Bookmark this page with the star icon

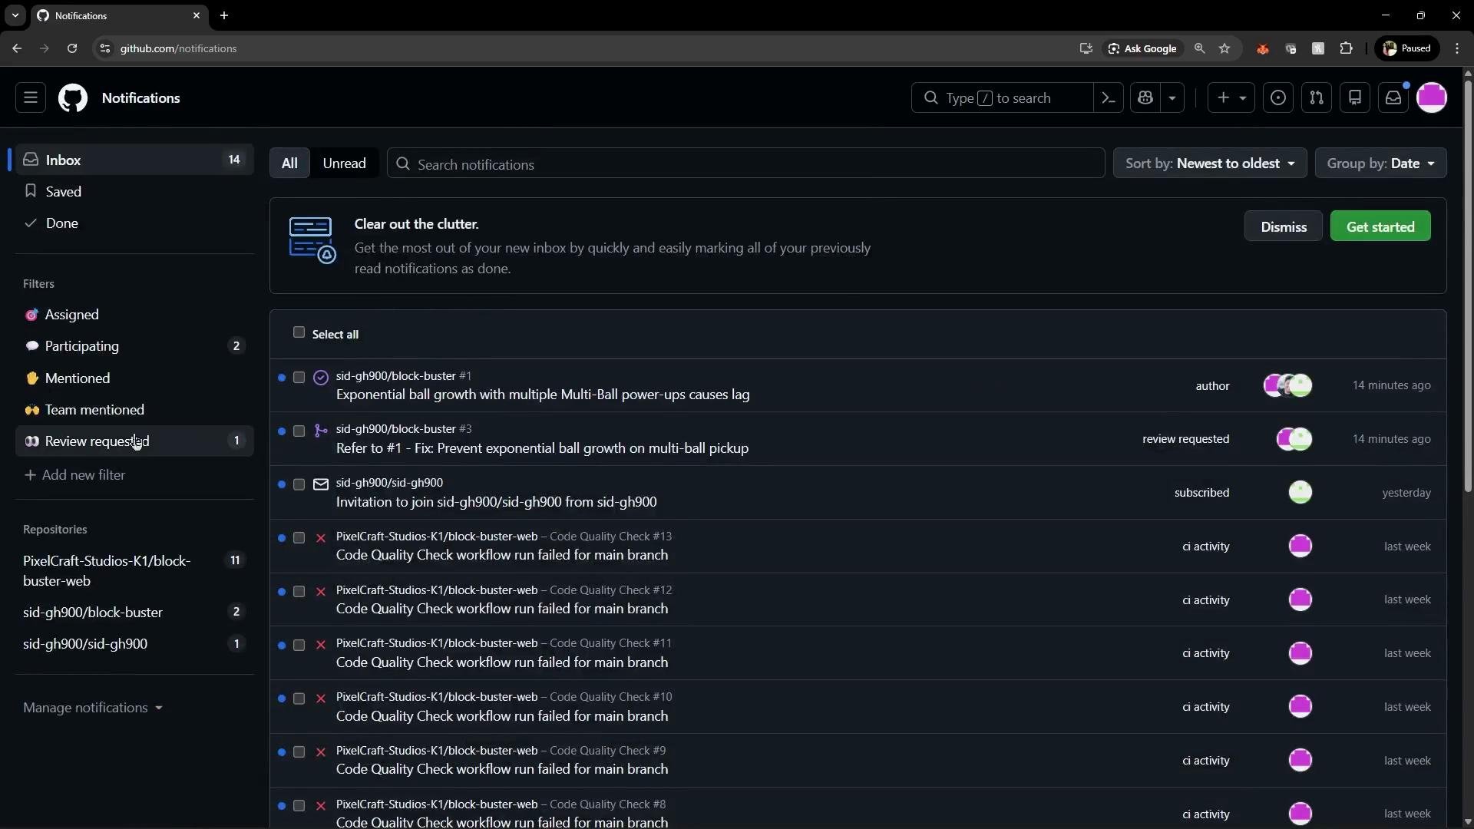coord(1224,48)
